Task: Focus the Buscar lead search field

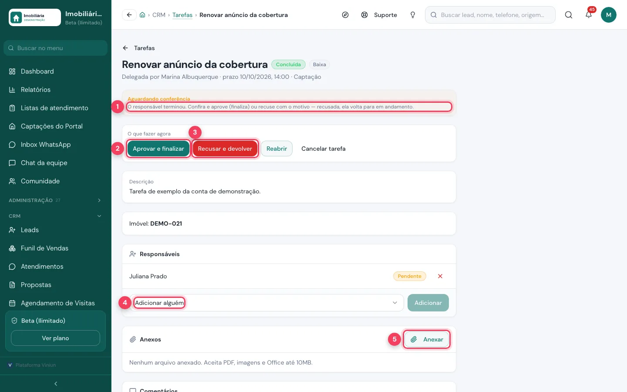Action: tap(490, 15)
